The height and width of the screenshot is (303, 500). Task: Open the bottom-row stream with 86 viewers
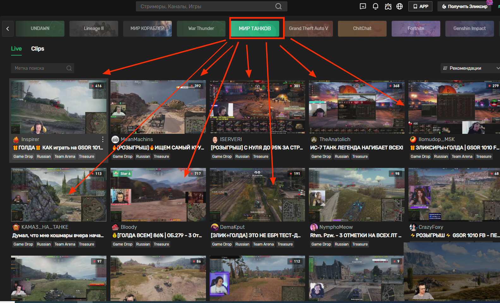(158, 278)
